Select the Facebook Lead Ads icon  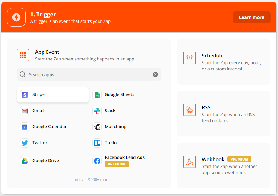[x=97, y=161]
